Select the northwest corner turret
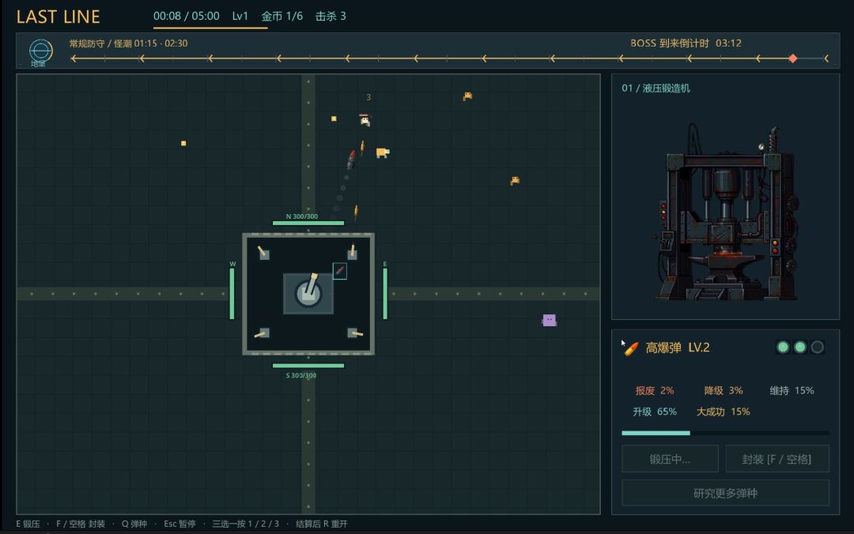 [x=263, y=253]
